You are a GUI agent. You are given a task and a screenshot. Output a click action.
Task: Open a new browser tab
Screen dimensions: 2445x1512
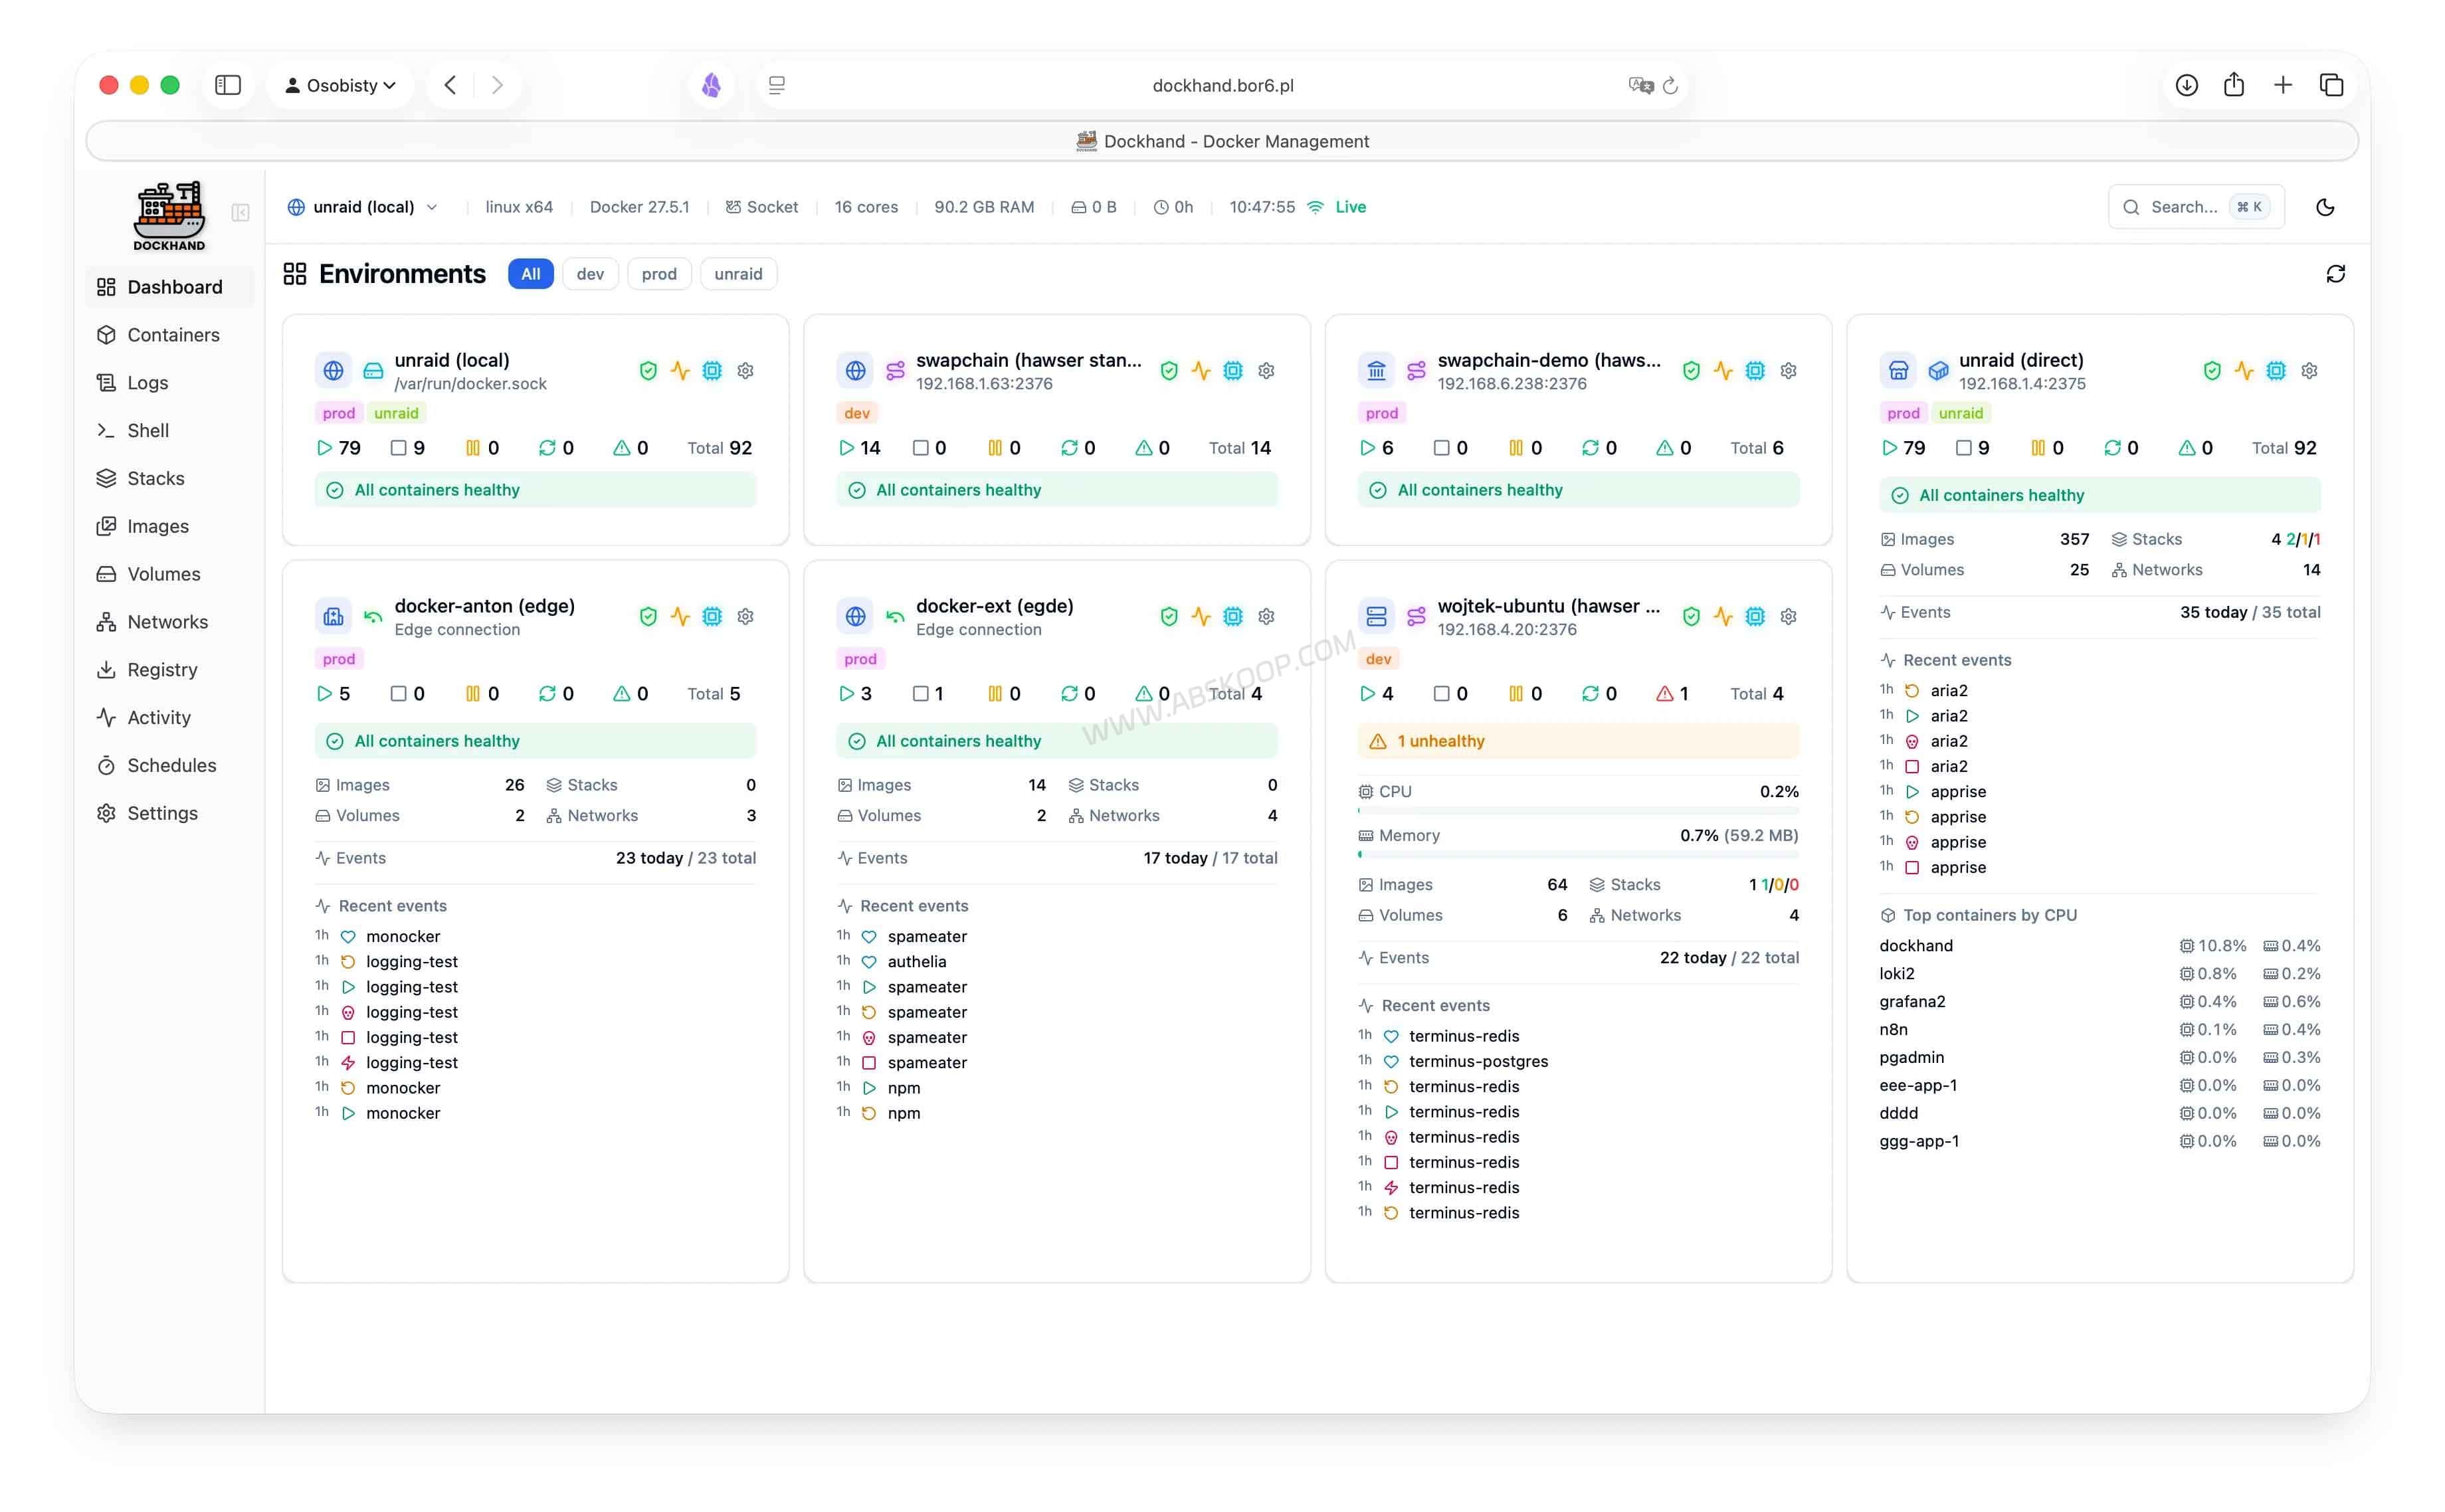click(2283, 85)
